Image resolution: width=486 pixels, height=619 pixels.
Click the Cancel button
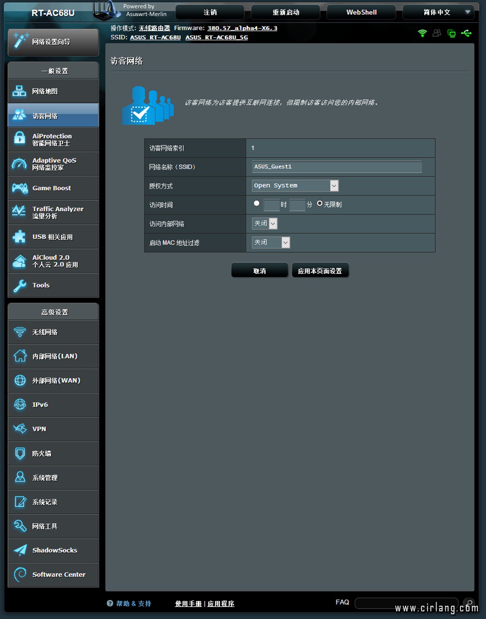[x=260, y=271]
